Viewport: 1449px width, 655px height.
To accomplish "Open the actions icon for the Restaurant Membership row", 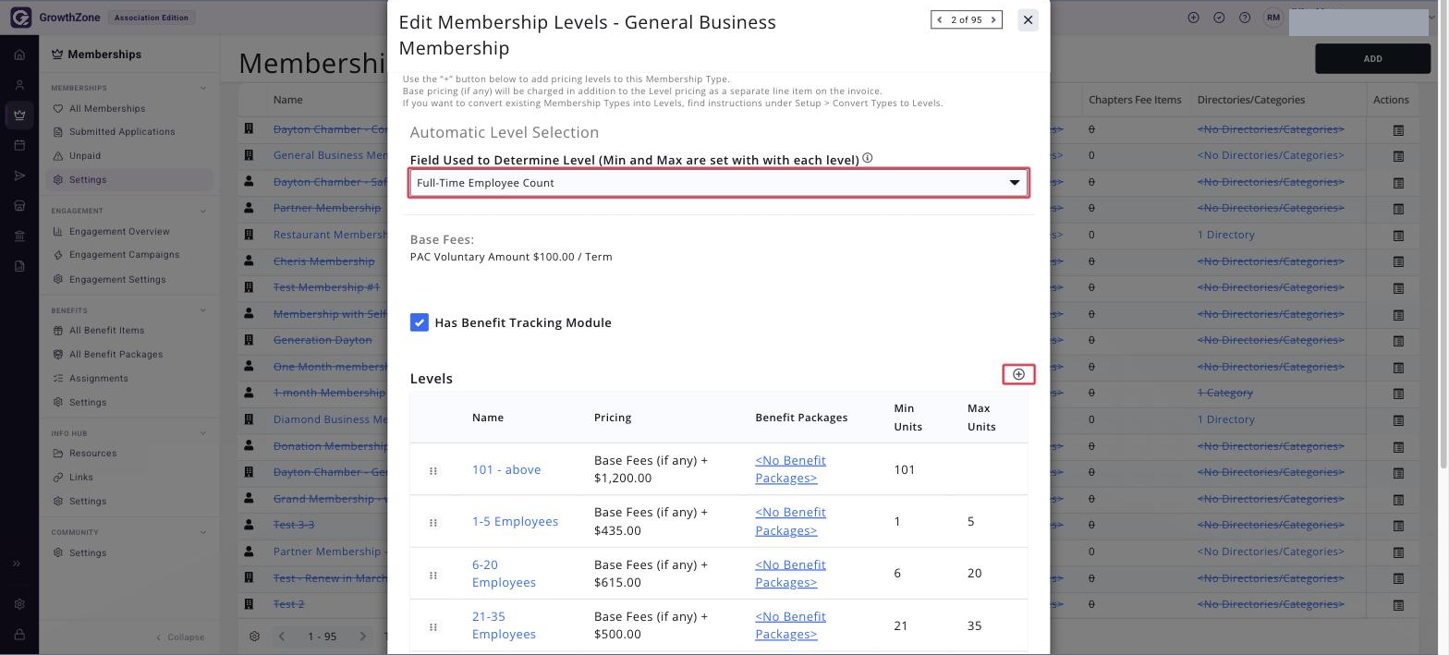I will [x=1398, y=235].
